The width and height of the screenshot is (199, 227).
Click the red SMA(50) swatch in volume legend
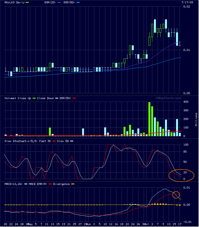74,98
